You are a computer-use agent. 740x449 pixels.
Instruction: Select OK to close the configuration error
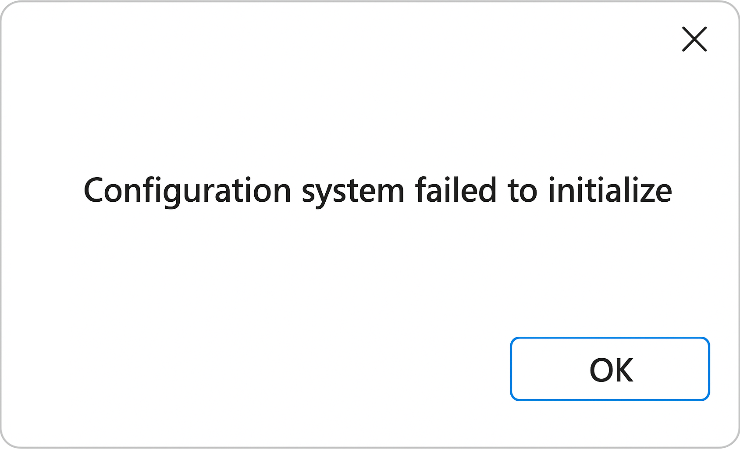point(610,369)
